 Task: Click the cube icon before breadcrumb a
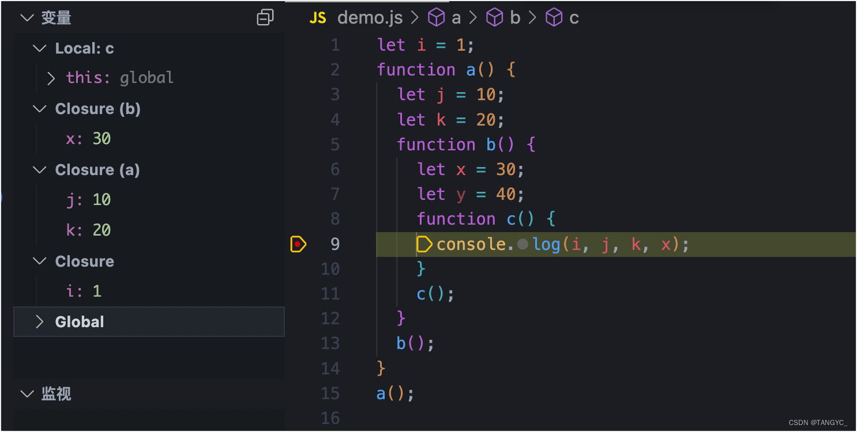pyautogui.click(x=437, y=18)
